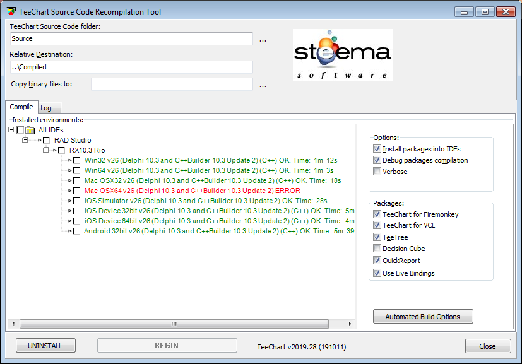Toggle the RAD Studio checkbox
Screen dimensions: 522x364
[46, 141]
